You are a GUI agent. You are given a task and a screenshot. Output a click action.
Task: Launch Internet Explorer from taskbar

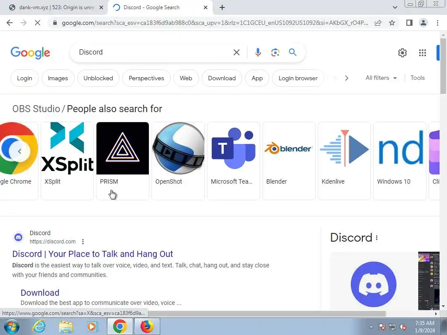point(38,326)
